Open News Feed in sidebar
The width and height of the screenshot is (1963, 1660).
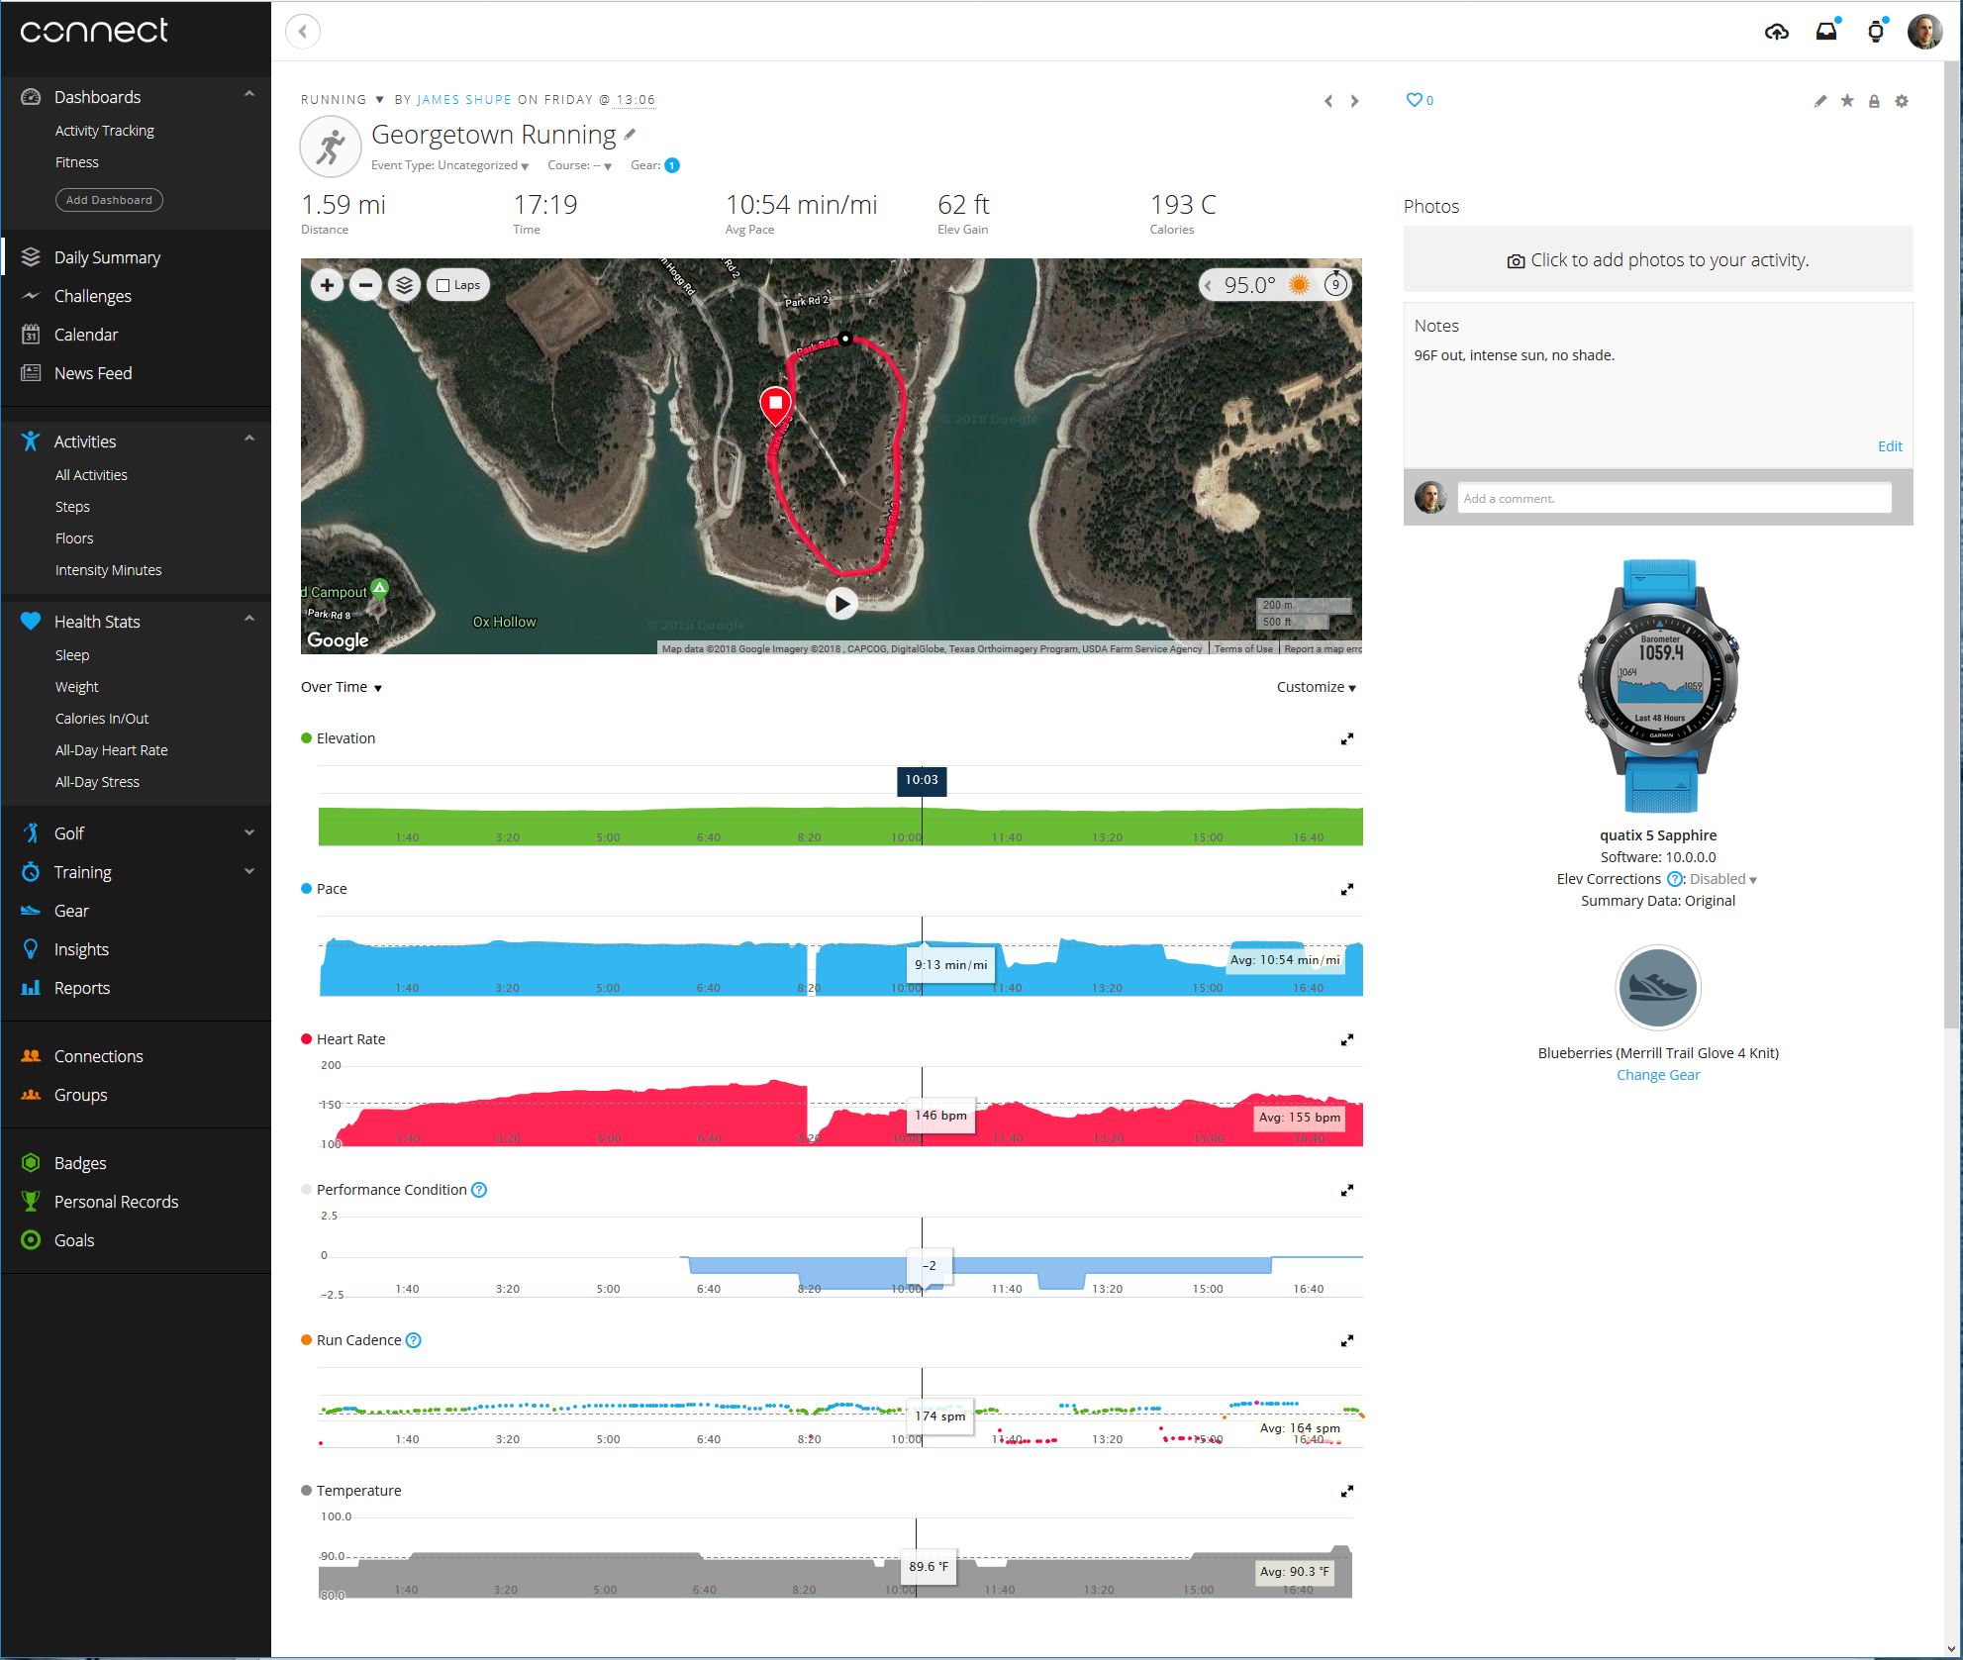[92, 373]
